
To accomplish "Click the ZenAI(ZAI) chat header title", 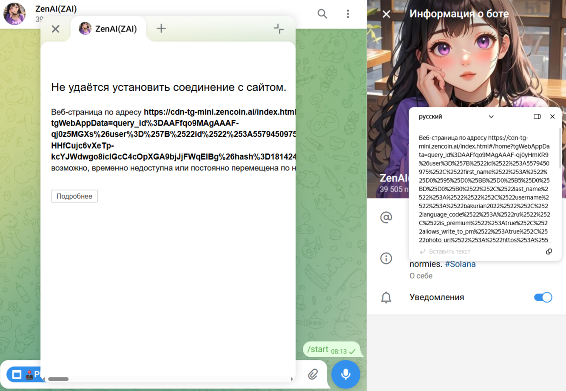I will 56,9.
